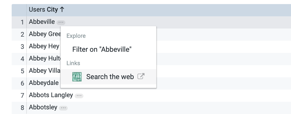Select row number 4

pos(22,59)
